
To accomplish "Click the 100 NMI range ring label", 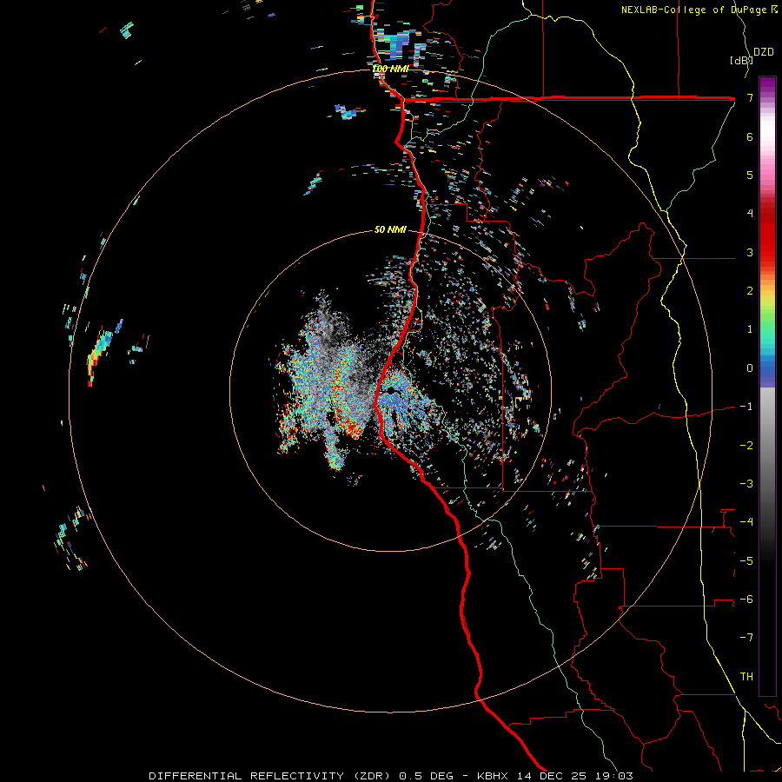I will click(390, 69).
